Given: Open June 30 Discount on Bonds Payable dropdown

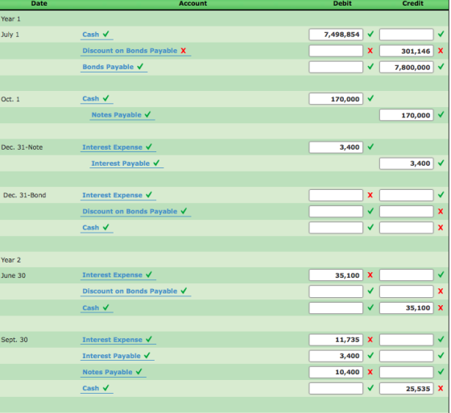Looking at the screenshot, I should pos(135,291).
